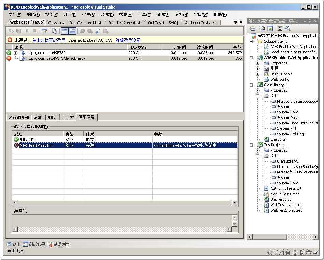Click Solution Explorer properties toolbar icon
The image size is (324, 260).
click(252, 28)
